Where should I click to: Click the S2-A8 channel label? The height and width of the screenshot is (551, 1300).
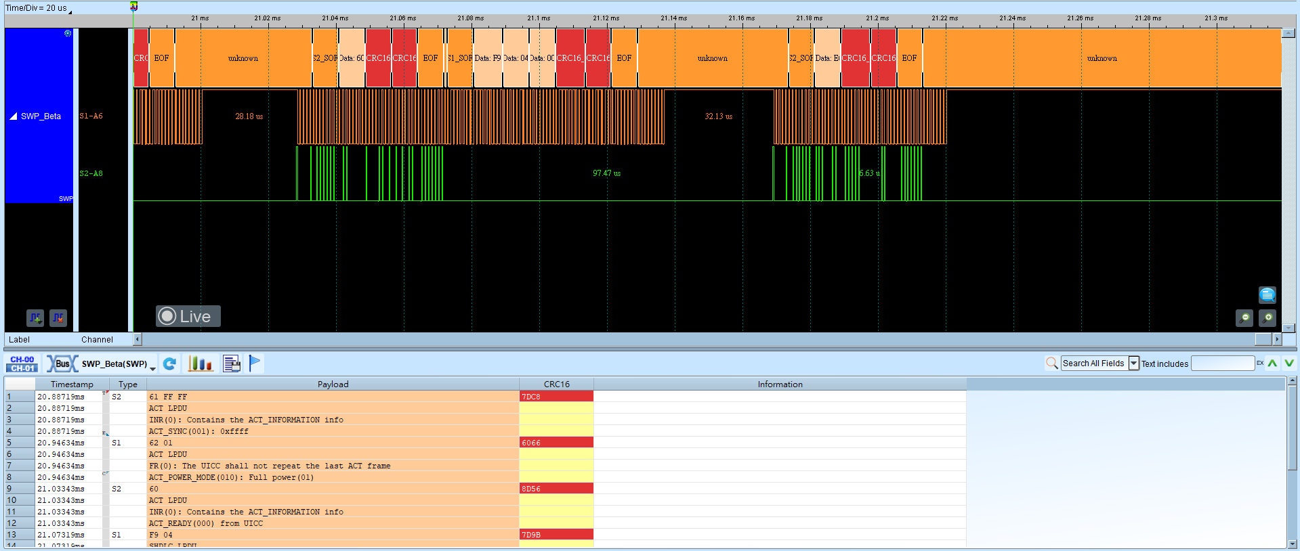pos(91,174)
